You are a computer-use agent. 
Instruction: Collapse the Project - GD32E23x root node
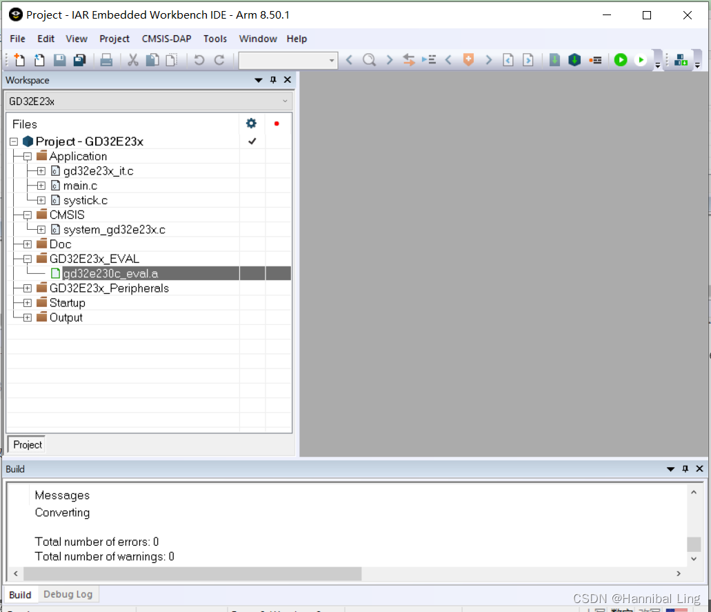pyautogui.click(x=14, y=141)
